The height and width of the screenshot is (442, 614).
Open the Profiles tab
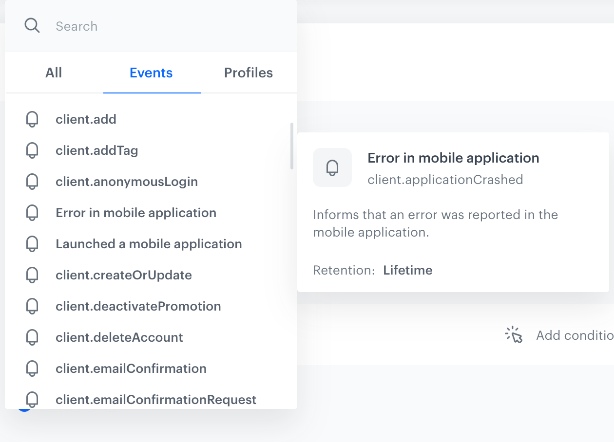249,73
